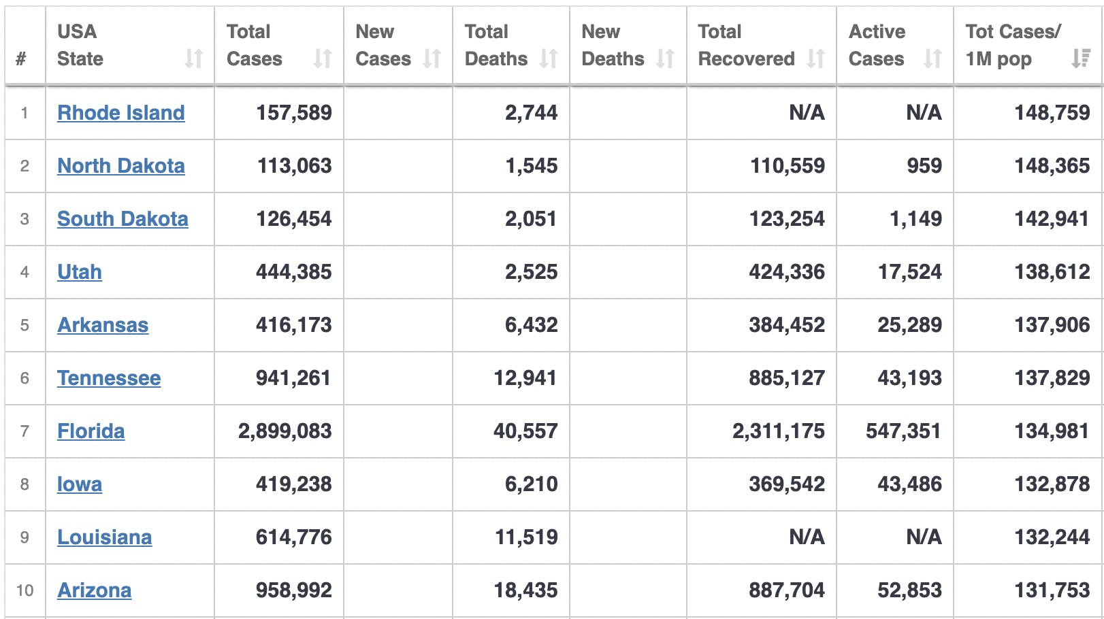
Task: Visit the Iowa link
Action: pos(80,484)
